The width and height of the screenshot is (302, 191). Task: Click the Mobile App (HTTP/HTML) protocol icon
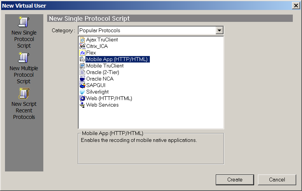82,59
